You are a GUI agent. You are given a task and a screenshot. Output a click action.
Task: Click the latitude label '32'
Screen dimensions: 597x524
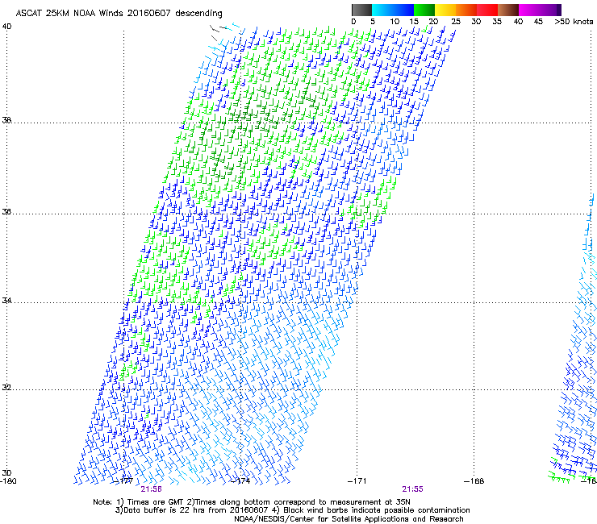[x=6, y=388]
